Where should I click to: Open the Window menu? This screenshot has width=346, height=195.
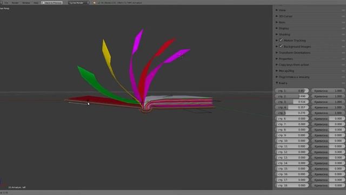(26, 3)
